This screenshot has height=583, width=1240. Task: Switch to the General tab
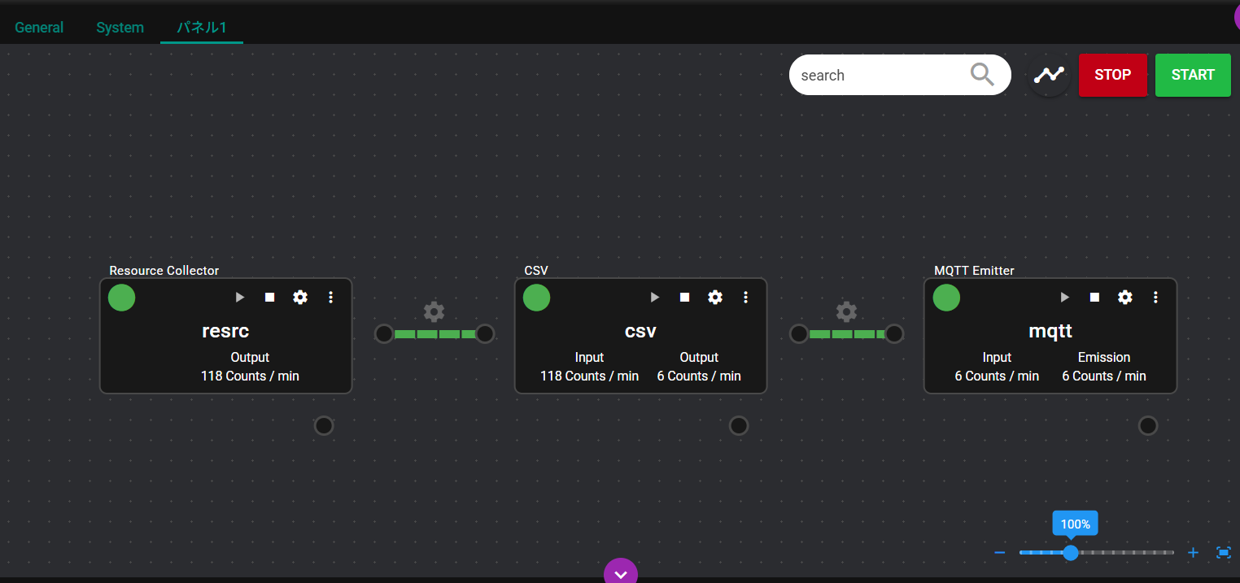click(x=39, y=28)
